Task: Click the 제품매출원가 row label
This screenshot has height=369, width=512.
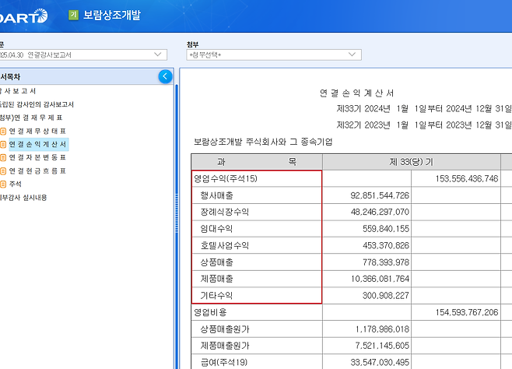Action: pos(225,346)
